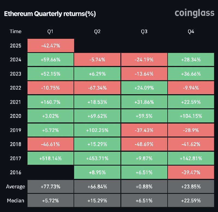
Task: Click the -67.34% cell in 2022
Action: point(97,88)
